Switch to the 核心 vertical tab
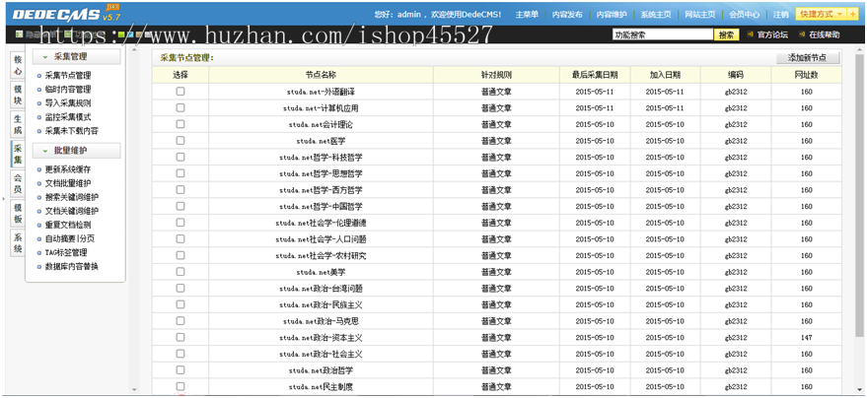The image size is (867, 398). (x=18, y=66)
